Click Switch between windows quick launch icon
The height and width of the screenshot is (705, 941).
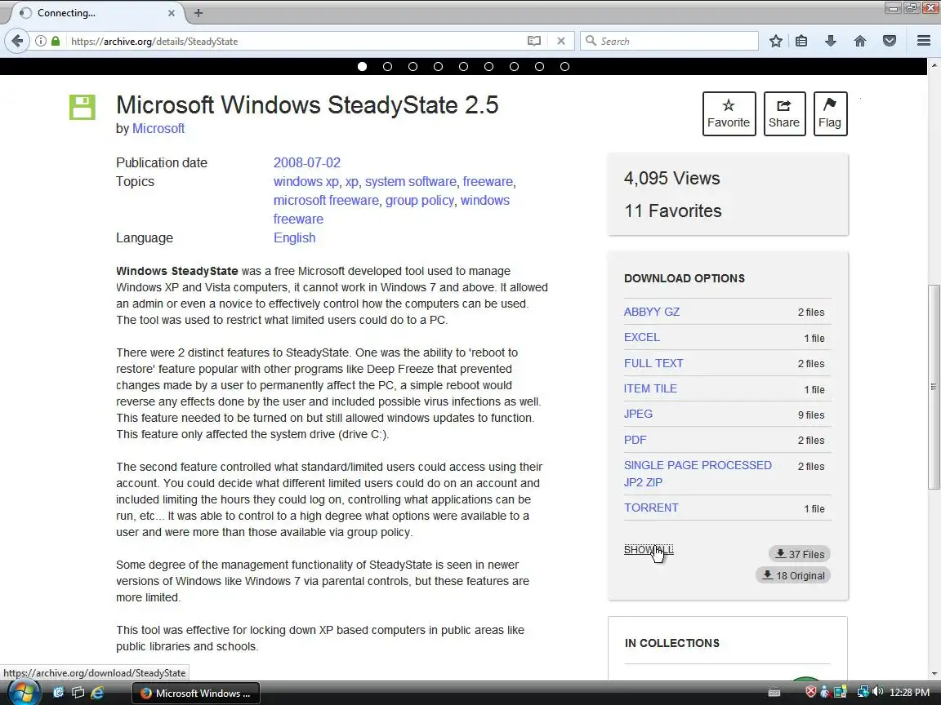[x=78, y=693]
